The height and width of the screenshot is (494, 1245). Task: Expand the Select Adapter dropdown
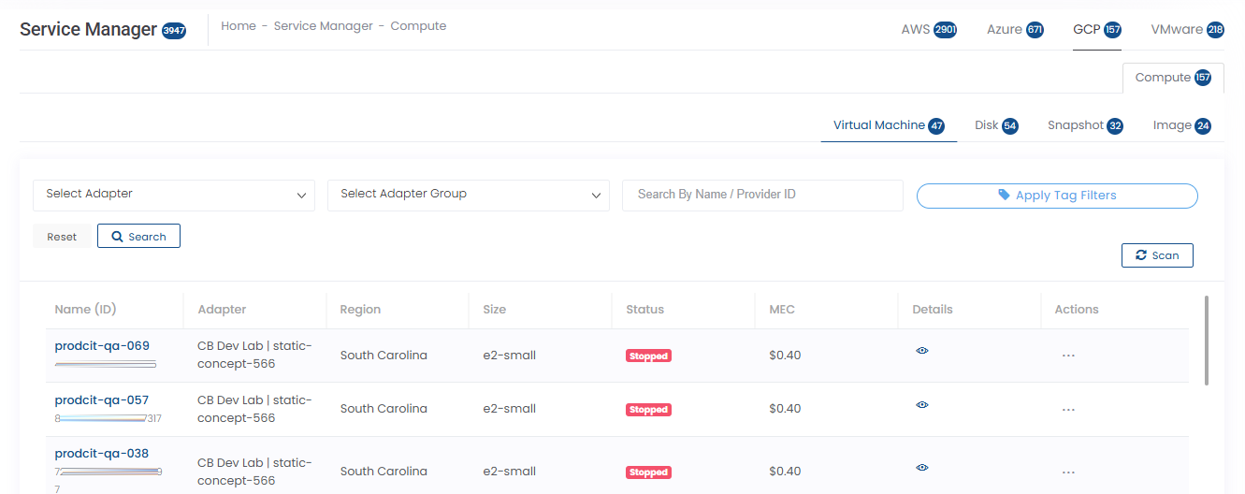(175, 195)
